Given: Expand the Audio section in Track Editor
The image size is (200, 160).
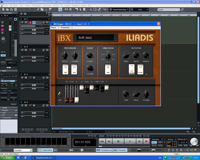Looking at the screenshot, I should pyautogui.click(x=9, y=108).
